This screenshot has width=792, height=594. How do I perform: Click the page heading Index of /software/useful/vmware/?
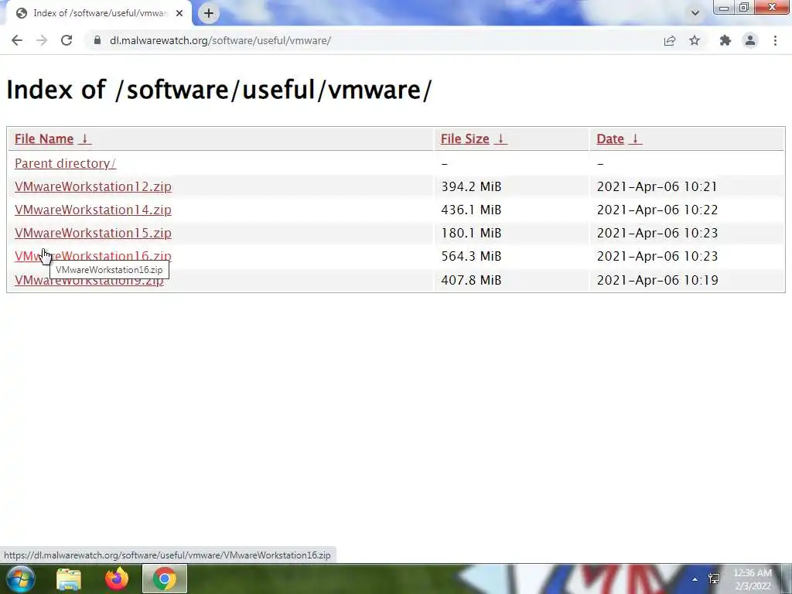(x=219, y=90)
